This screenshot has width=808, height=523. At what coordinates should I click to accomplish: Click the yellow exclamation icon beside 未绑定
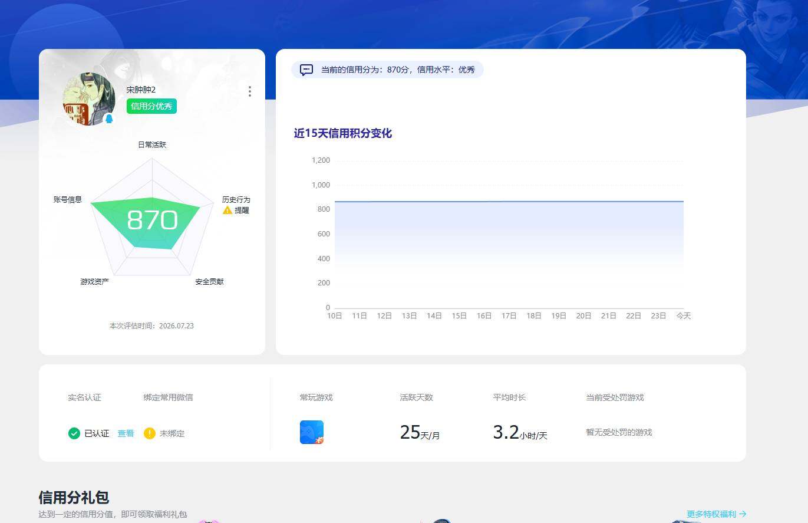pyautogui.click(x=150, y=433)
